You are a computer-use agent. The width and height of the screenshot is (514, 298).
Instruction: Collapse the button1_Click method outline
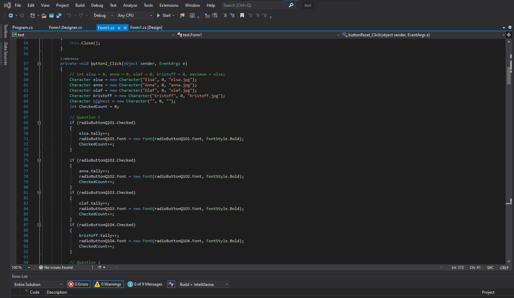pyautogui.click(x=39, y=63)
